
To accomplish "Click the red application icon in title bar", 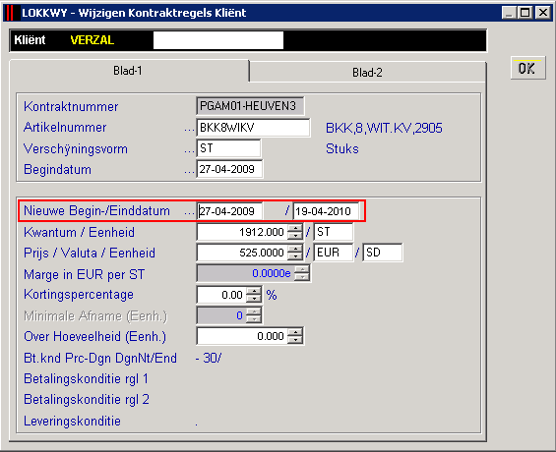I will (x=10, y=13).
